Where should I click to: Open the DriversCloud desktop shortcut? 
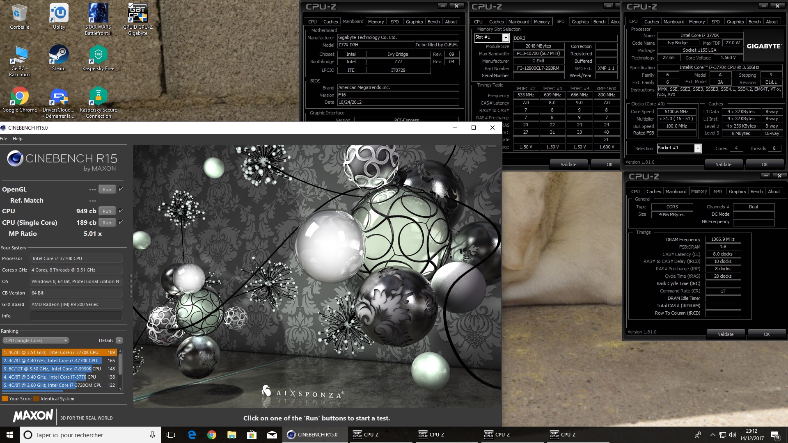(59, 103)
